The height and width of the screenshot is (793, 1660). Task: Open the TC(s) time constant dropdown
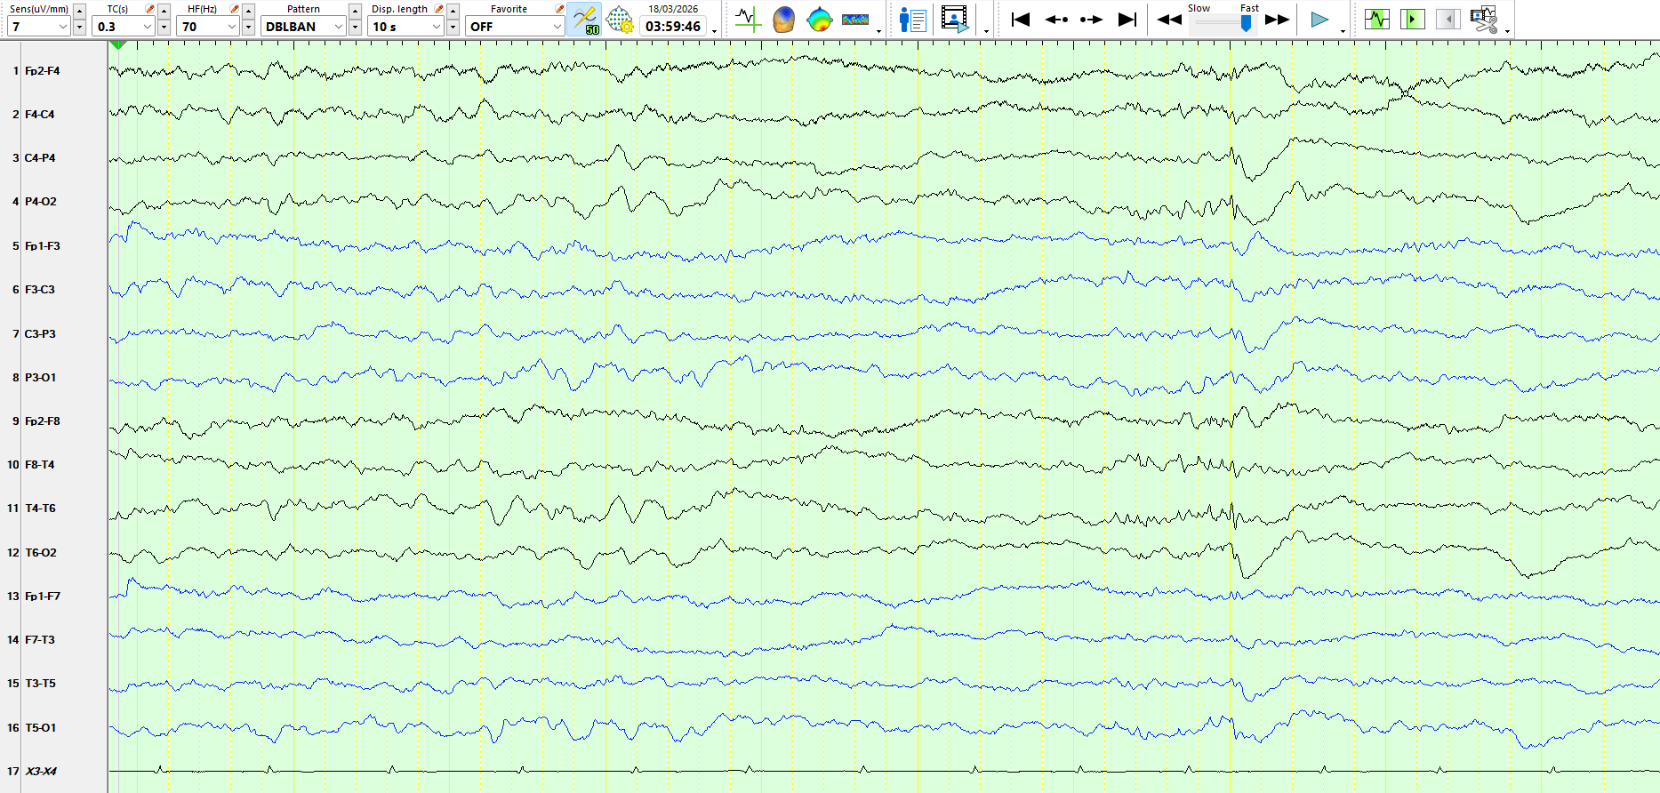(x=123, y=27)
